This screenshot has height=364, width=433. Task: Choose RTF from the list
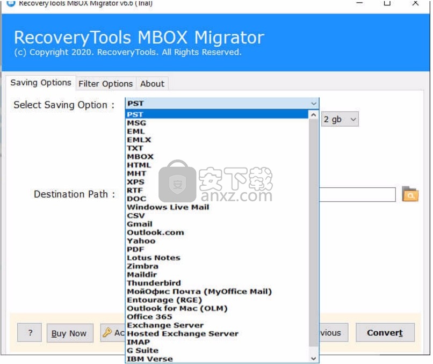tap(217, 190)
